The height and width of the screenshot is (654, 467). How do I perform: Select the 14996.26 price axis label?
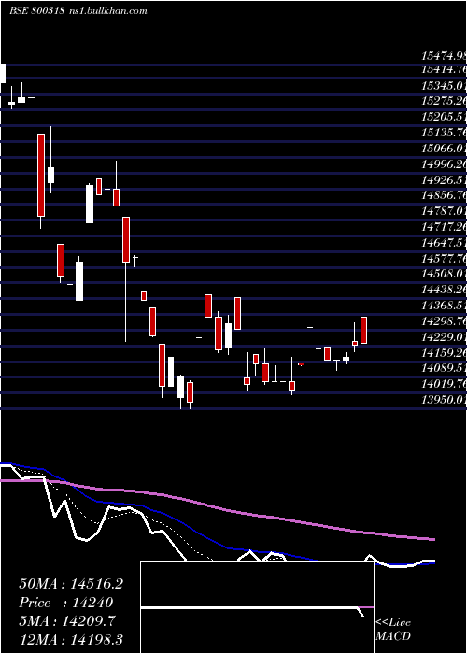tap(444, 164)
